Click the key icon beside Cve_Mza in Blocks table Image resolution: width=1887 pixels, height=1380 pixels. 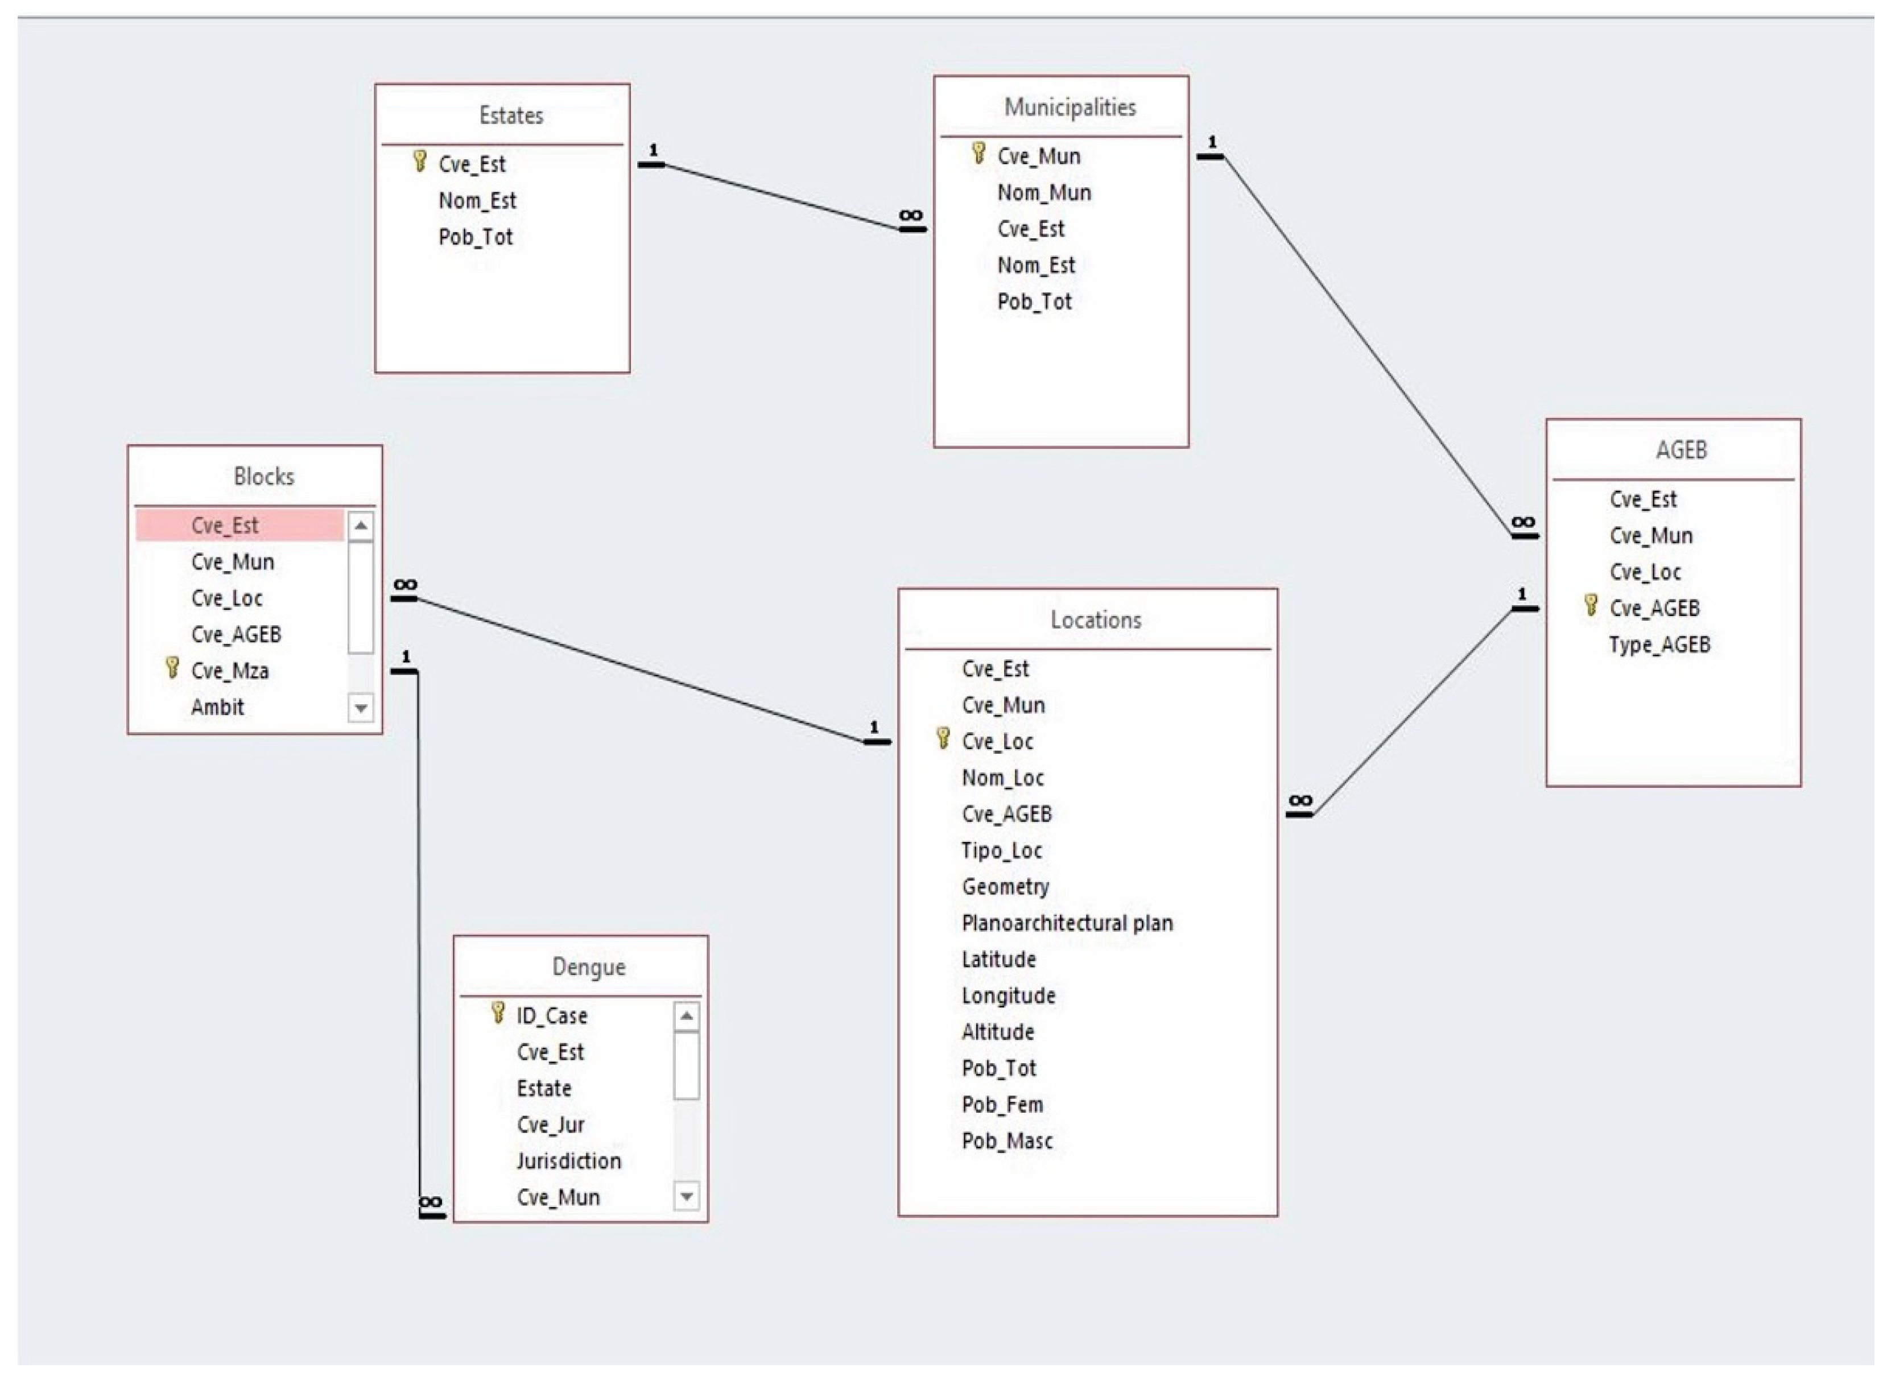(x=172, y=668)
